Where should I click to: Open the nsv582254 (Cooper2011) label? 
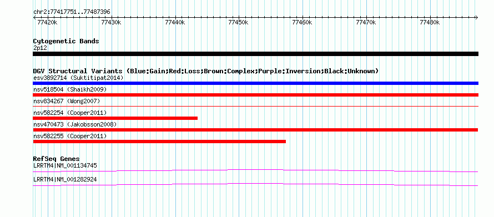pos(70,113)
